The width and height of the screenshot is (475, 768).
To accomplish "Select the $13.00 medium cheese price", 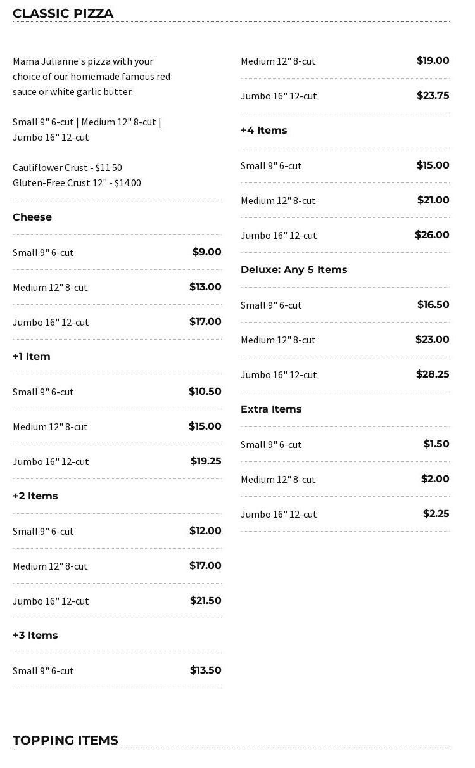I will (205, 286).
